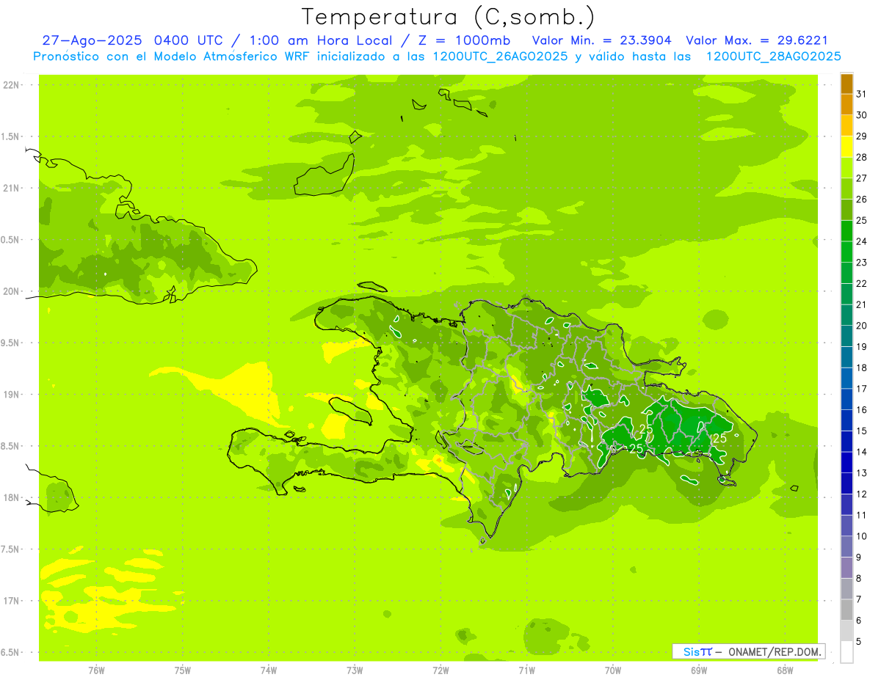Click the '18' color scale label
The height and width of the screenshot is (680, 881).
point(862,368)
